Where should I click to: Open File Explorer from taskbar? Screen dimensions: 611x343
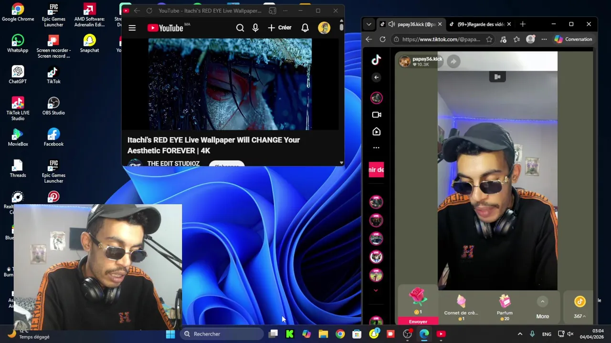323,334
